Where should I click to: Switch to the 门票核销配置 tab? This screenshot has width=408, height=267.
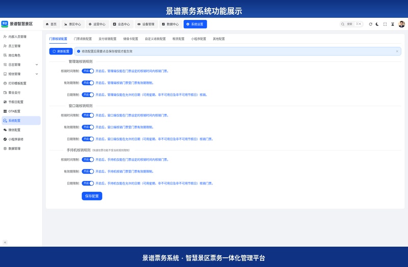[58, 39]
